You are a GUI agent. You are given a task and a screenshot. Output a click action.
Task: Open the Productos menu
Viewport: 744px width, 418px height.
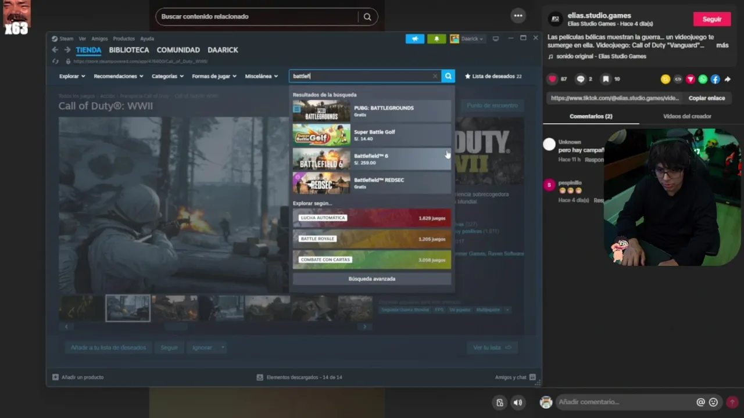click(x=124, y=39)
